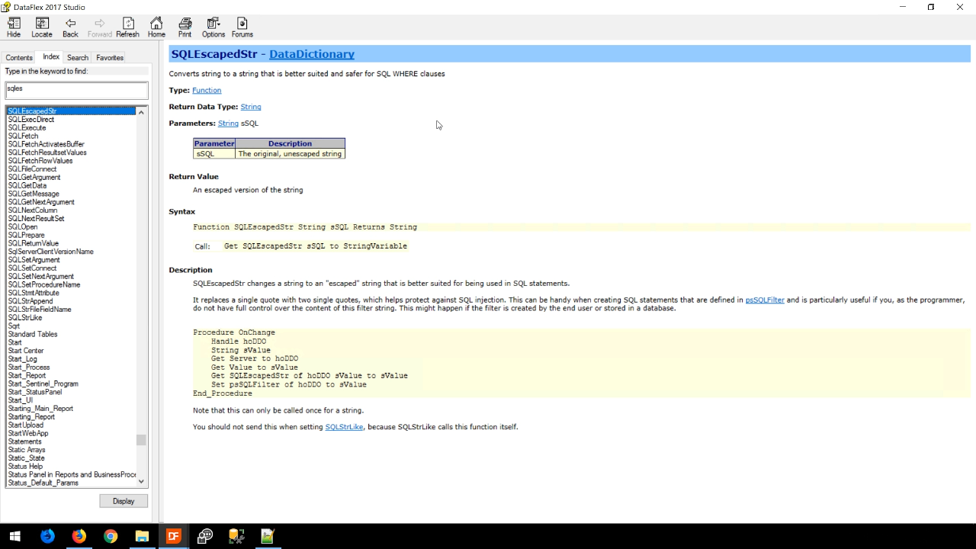
Task: Open the Home help page
Action: point(156,27)
